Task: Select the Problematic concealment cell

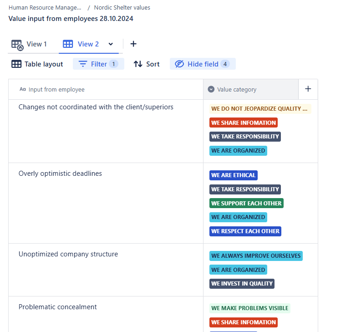Action: click(x=106, y=314)
